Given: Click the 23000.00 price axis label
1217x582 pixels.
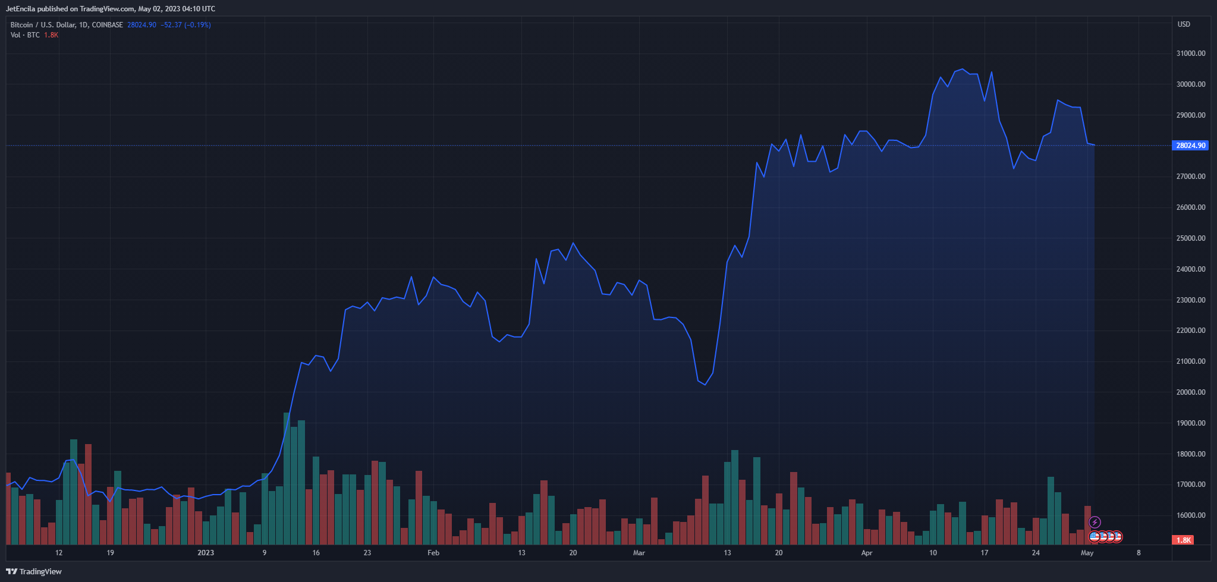Looking at the screenshot, I should 1191,300.
